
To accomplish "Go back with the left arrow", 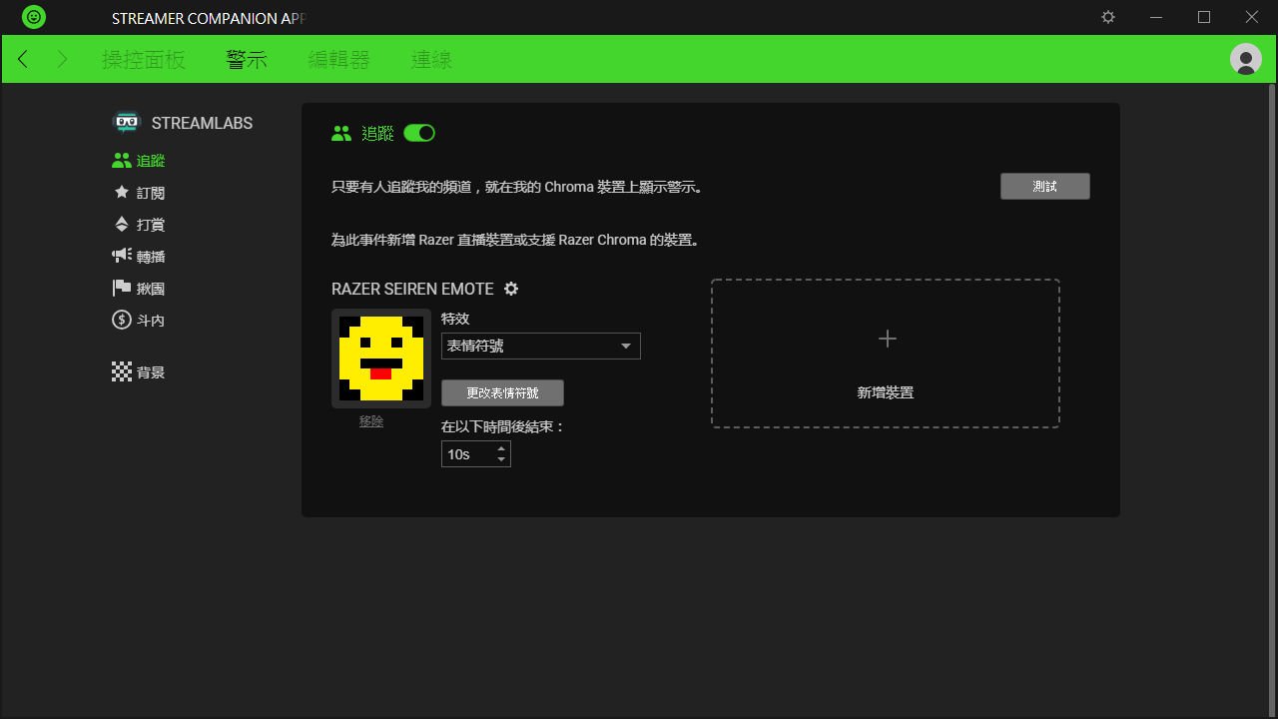I will [x=23, y=59].
